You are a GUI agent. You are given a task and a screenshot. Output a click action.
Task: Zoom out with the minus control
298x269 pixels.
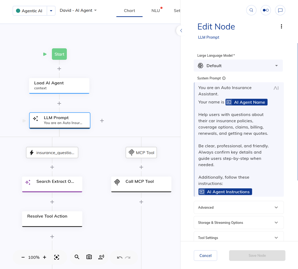coord(23,257)
